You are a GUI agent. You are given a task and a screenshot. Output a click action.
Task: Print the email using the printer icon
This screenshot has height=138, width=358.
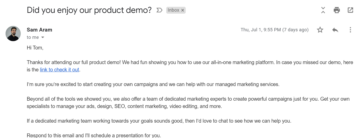click(337, 10)
